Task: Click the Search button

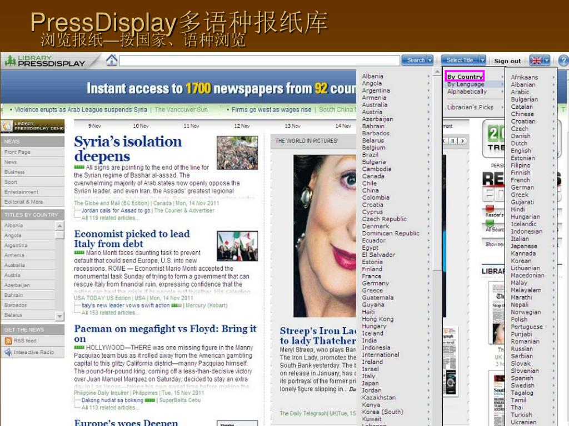Action: pos(415,60)
